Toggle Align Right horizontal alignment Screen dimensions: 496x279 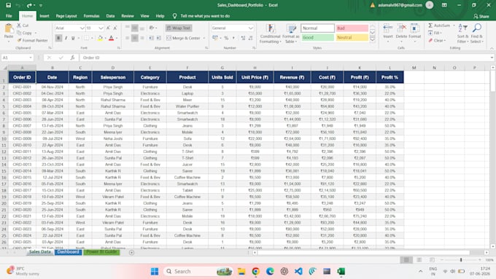(142, 38)
